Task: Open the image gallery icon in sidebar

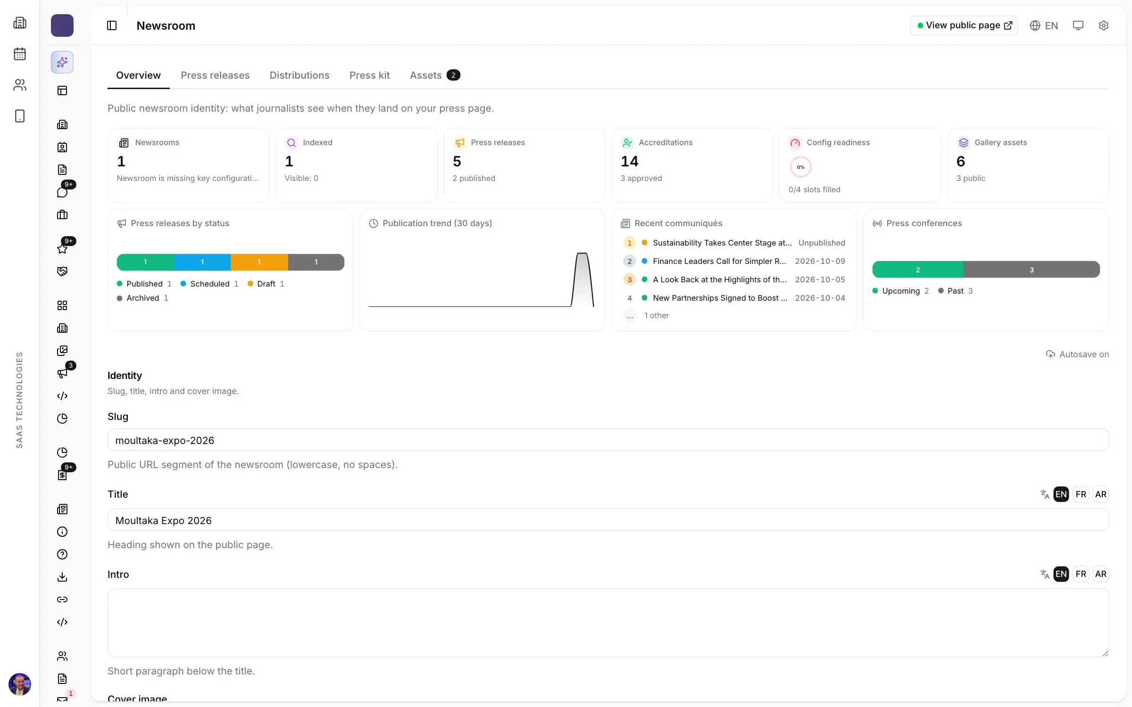Action: coord(62,351)
